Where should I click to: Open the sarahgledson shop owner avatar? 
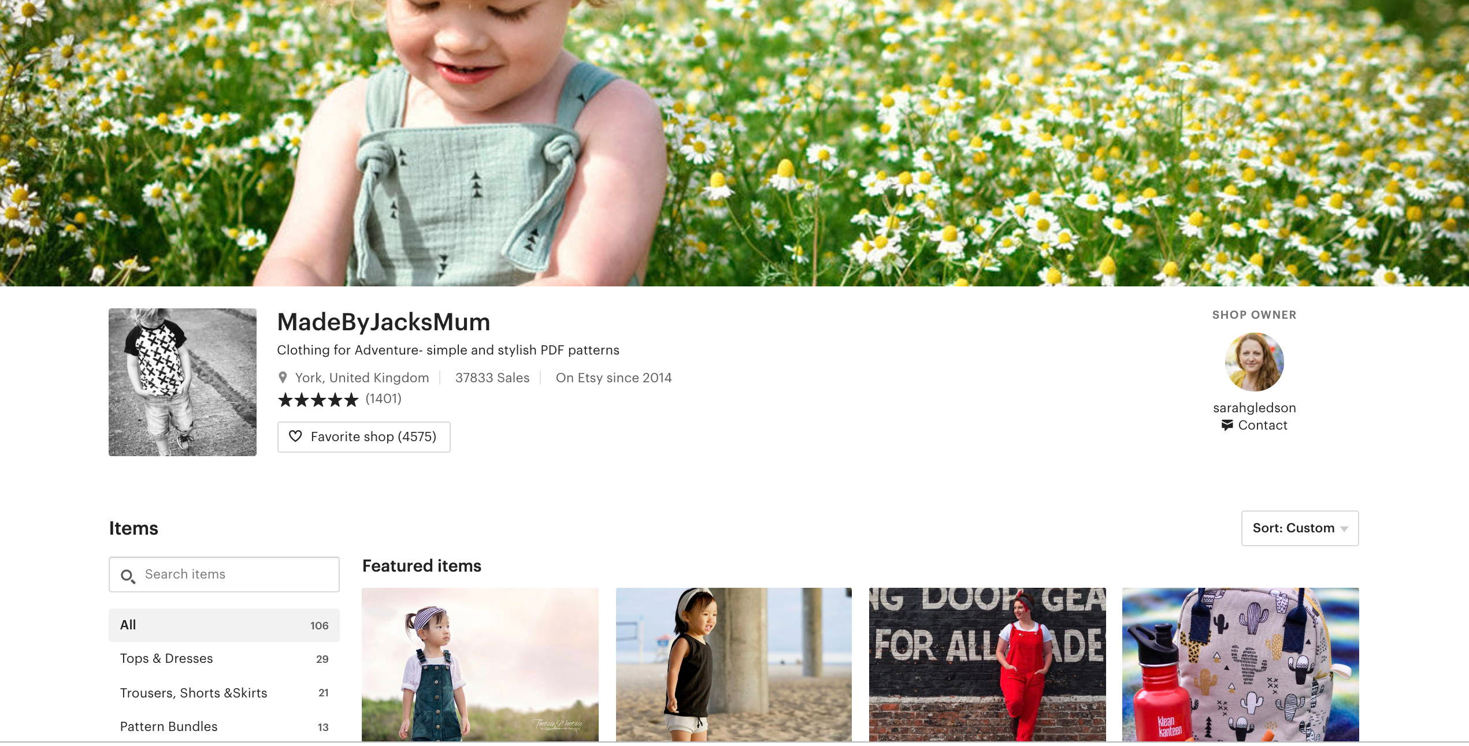click(1254, 362)
